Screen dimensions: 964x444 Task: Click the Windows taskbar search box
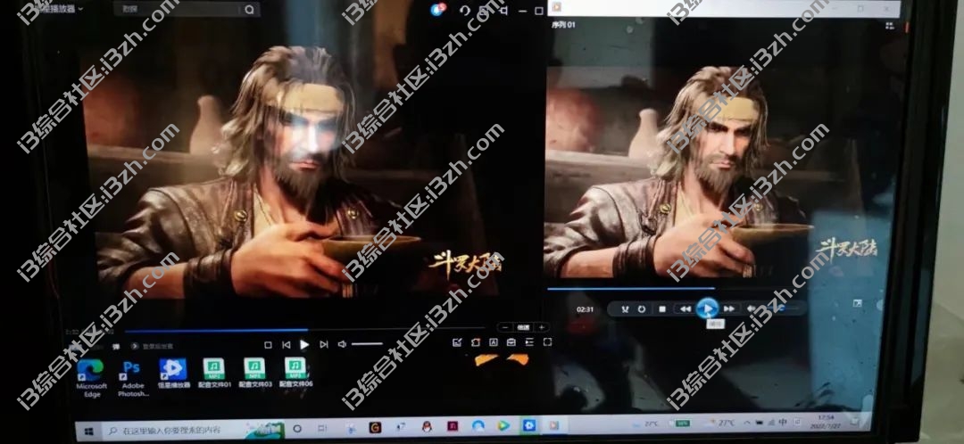(194, 429)
